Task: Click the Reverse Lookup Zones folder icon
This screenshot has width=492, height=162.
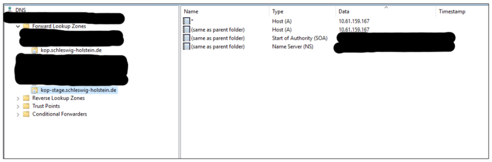Action: click(26, 98)
